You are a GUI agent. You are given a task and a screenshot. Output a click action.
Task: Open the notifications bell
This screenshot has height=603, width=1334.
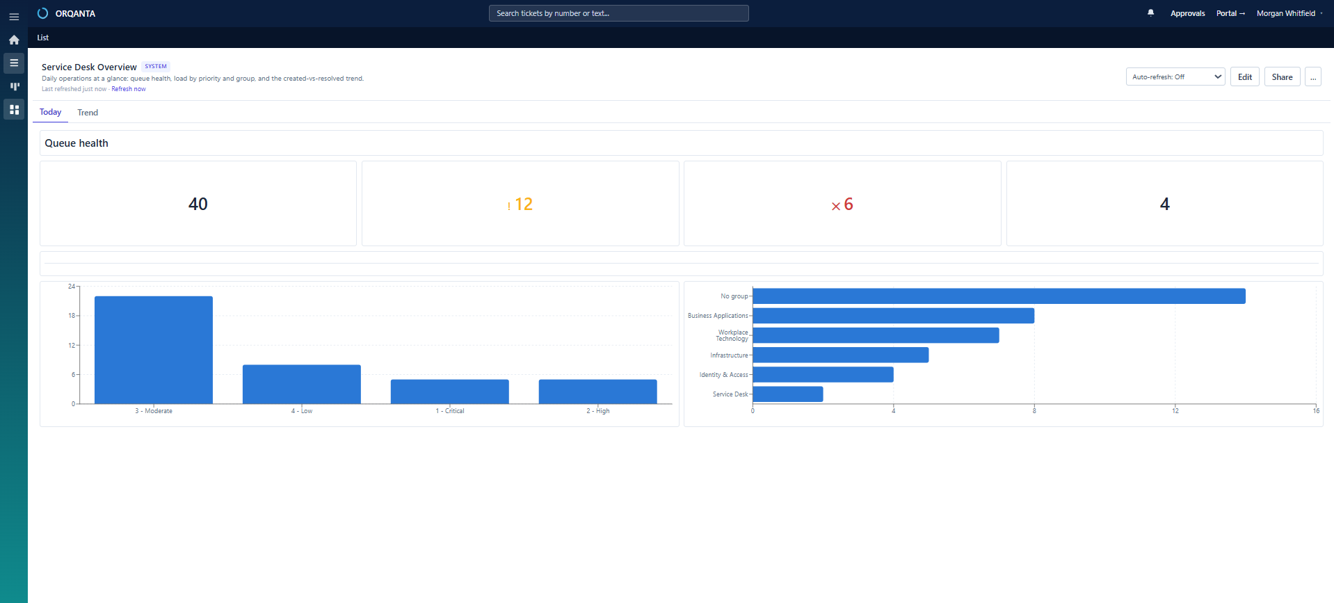pyautogui.click(x=1151, y=13)
